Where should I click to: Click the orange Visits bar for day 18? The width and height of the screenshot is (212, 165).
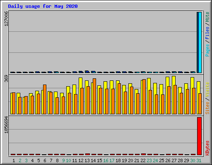[119, 99]
